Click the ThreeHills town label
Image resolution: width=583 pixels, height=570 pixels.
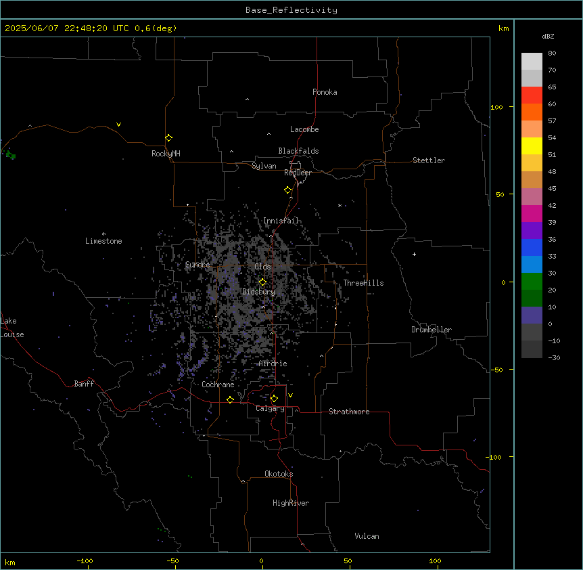363,283
